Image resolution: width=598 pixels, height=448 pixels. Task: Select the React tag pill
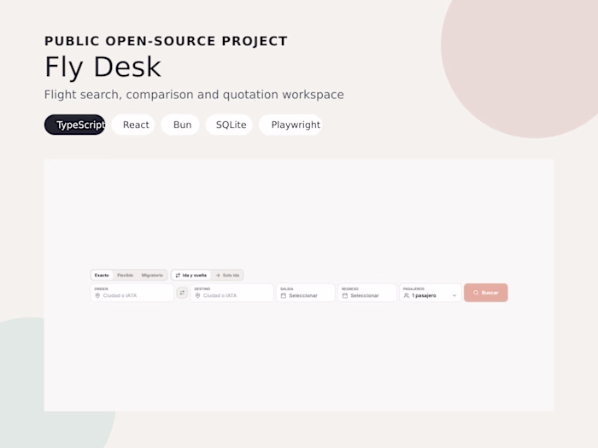coord(133,125)
